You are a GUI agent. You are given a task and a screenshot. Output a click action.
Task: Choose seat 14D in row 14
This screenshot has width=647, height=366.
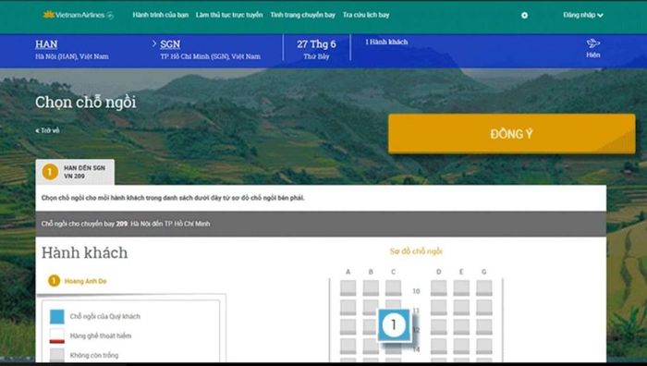coord(438,347)
